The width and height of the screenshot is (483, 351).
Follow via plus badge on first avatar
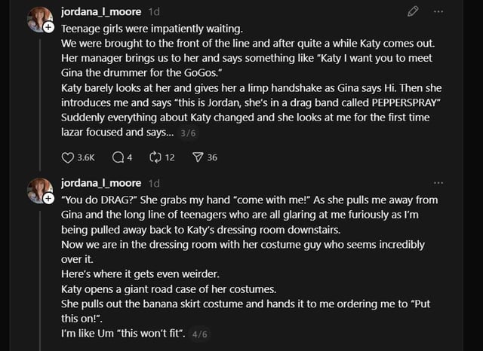49,27
